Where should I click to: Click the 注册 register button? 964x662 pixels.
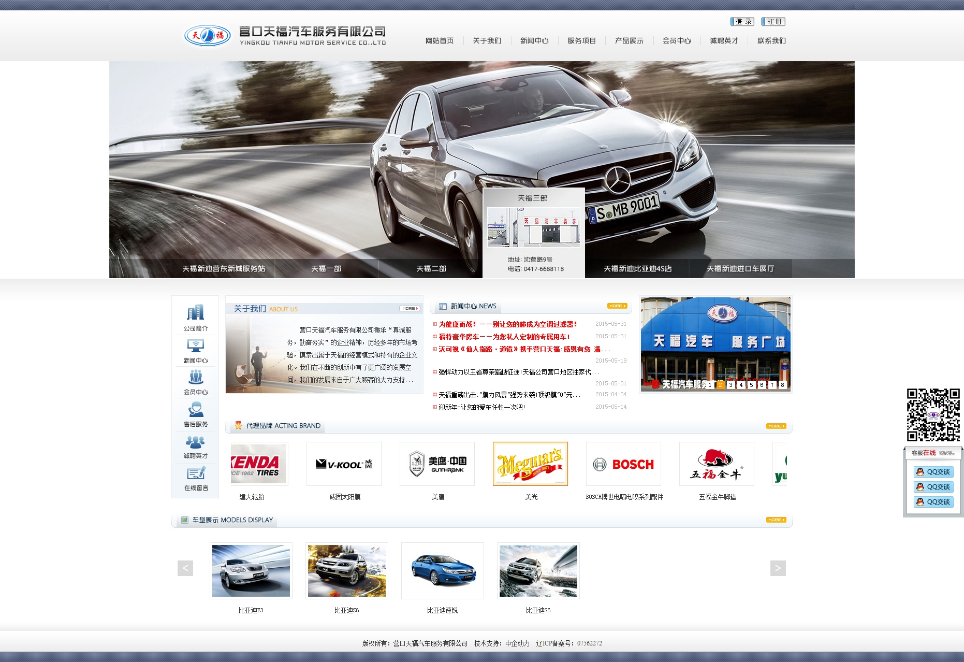tap(773, 22)
